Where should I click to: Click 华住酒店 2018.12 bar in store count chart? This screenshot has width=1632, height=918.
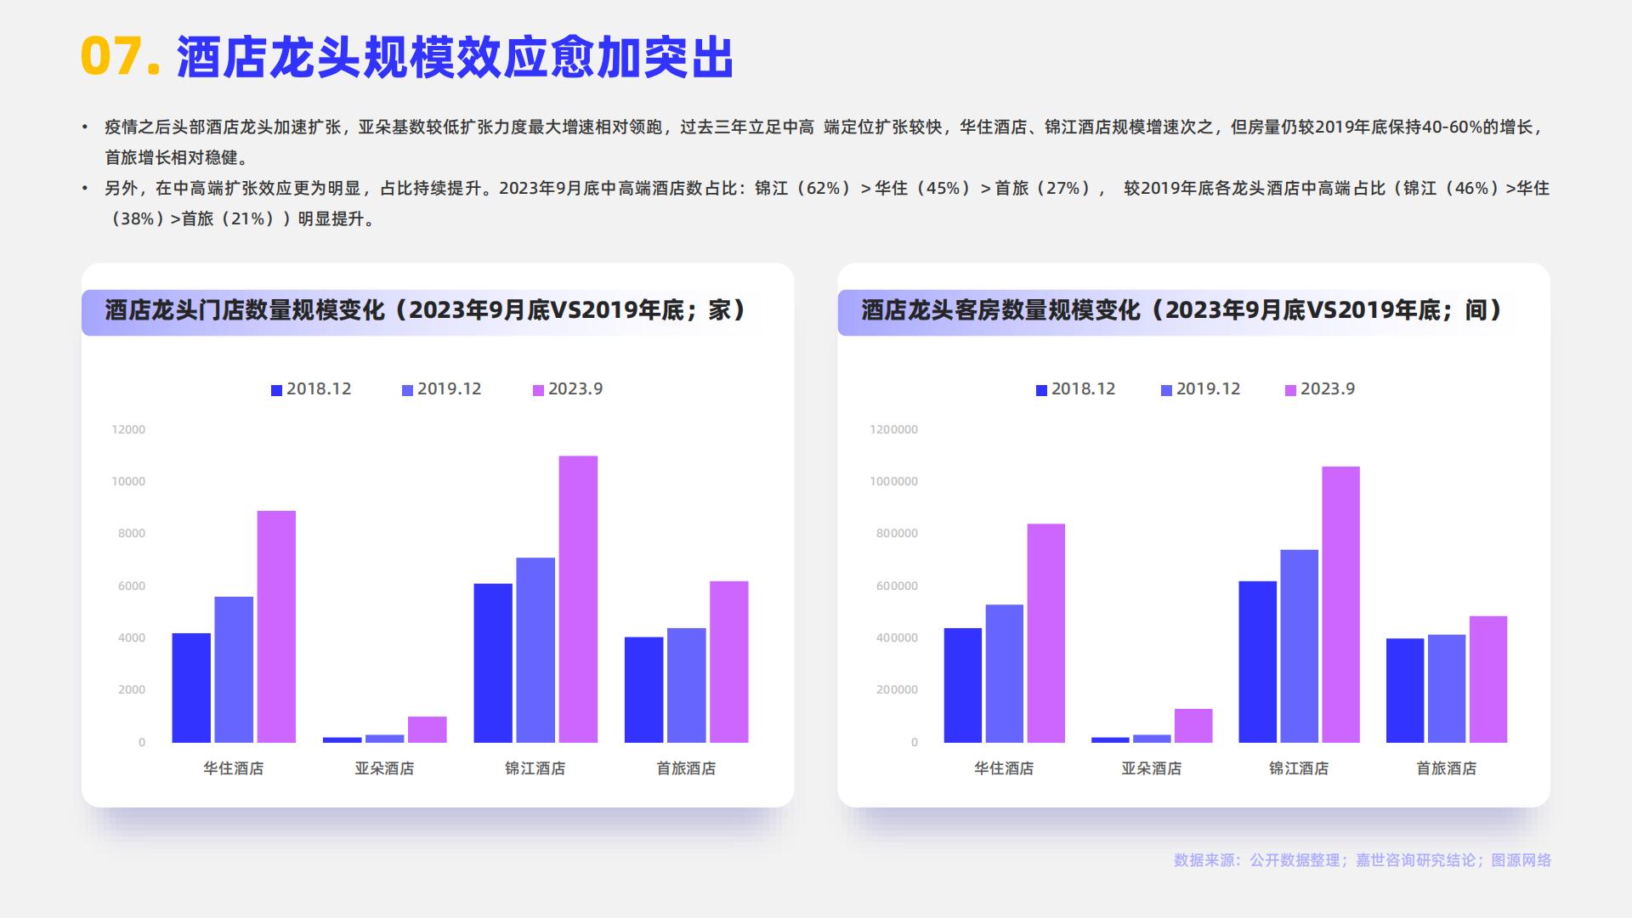[x=191, y=688]
